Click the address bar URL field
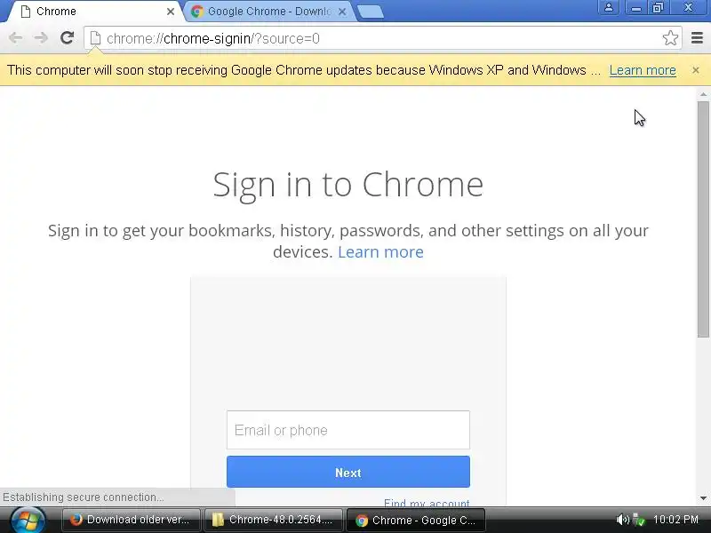 [x=381, y=38]
